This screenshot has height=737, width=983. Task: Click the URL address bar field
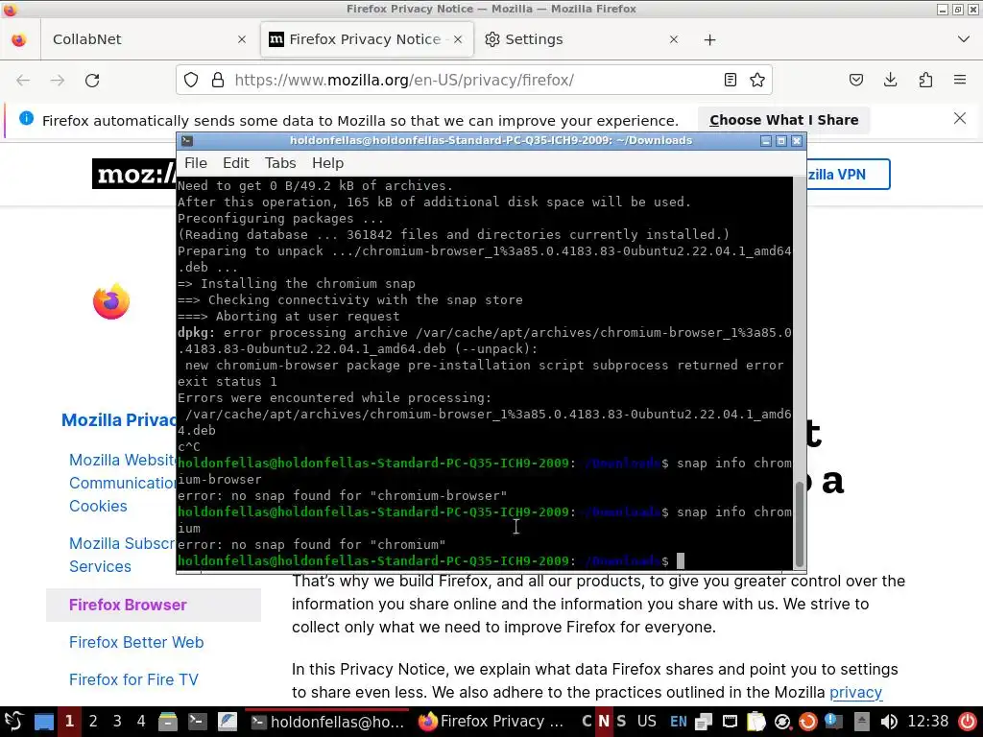coord(474,81)
